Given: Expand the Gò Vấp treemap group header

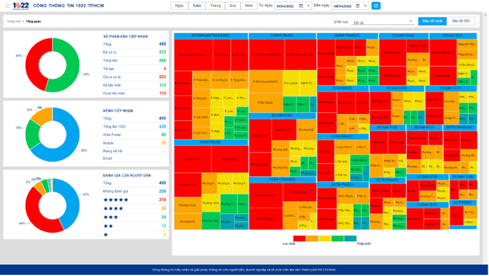Looking at the screenshot, I should coord(210,142).
